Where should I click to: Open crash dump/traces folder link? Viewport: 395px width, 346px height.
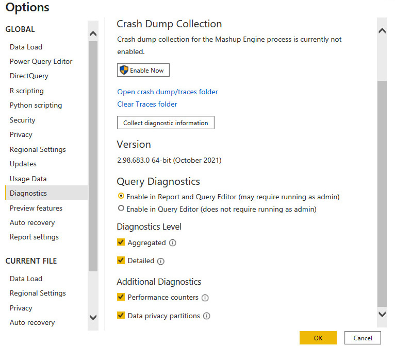pyautogui.click(x=168, y=92)
